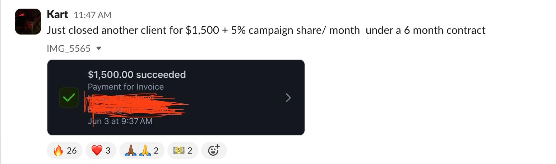Click the green checkmark payment icon

pyautogui.click(x=69, y=97)
